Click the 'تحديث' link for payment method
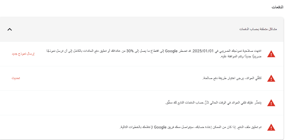 coord(16,78)
